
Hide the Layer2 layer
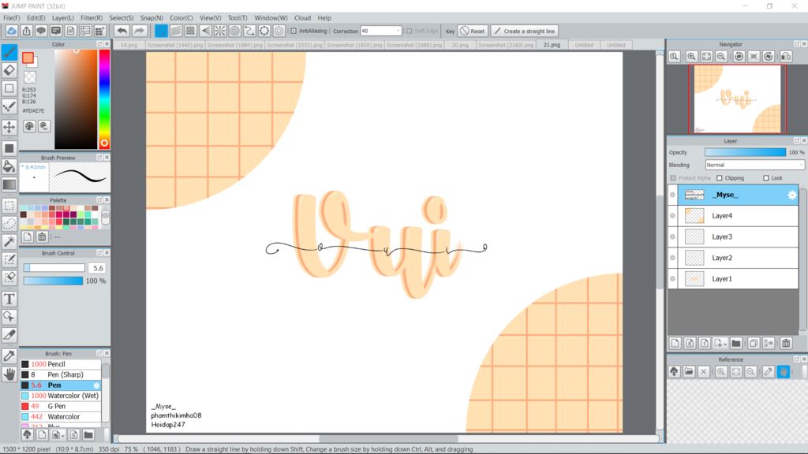point(672,258)
